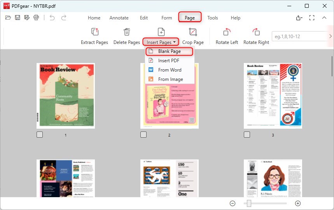The width and height of the screenshot is (334, 210).
Task: Click the Save floppy disk icon
Action: click(x=17, y=17)
